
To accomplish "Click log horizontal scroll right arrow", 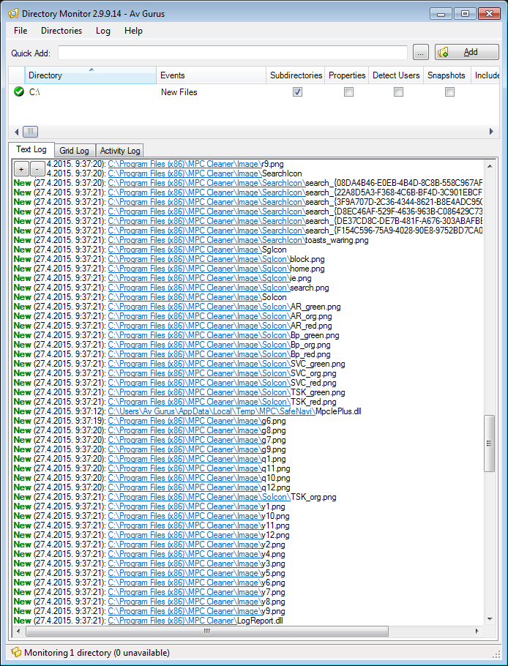I will pos(477,631).
